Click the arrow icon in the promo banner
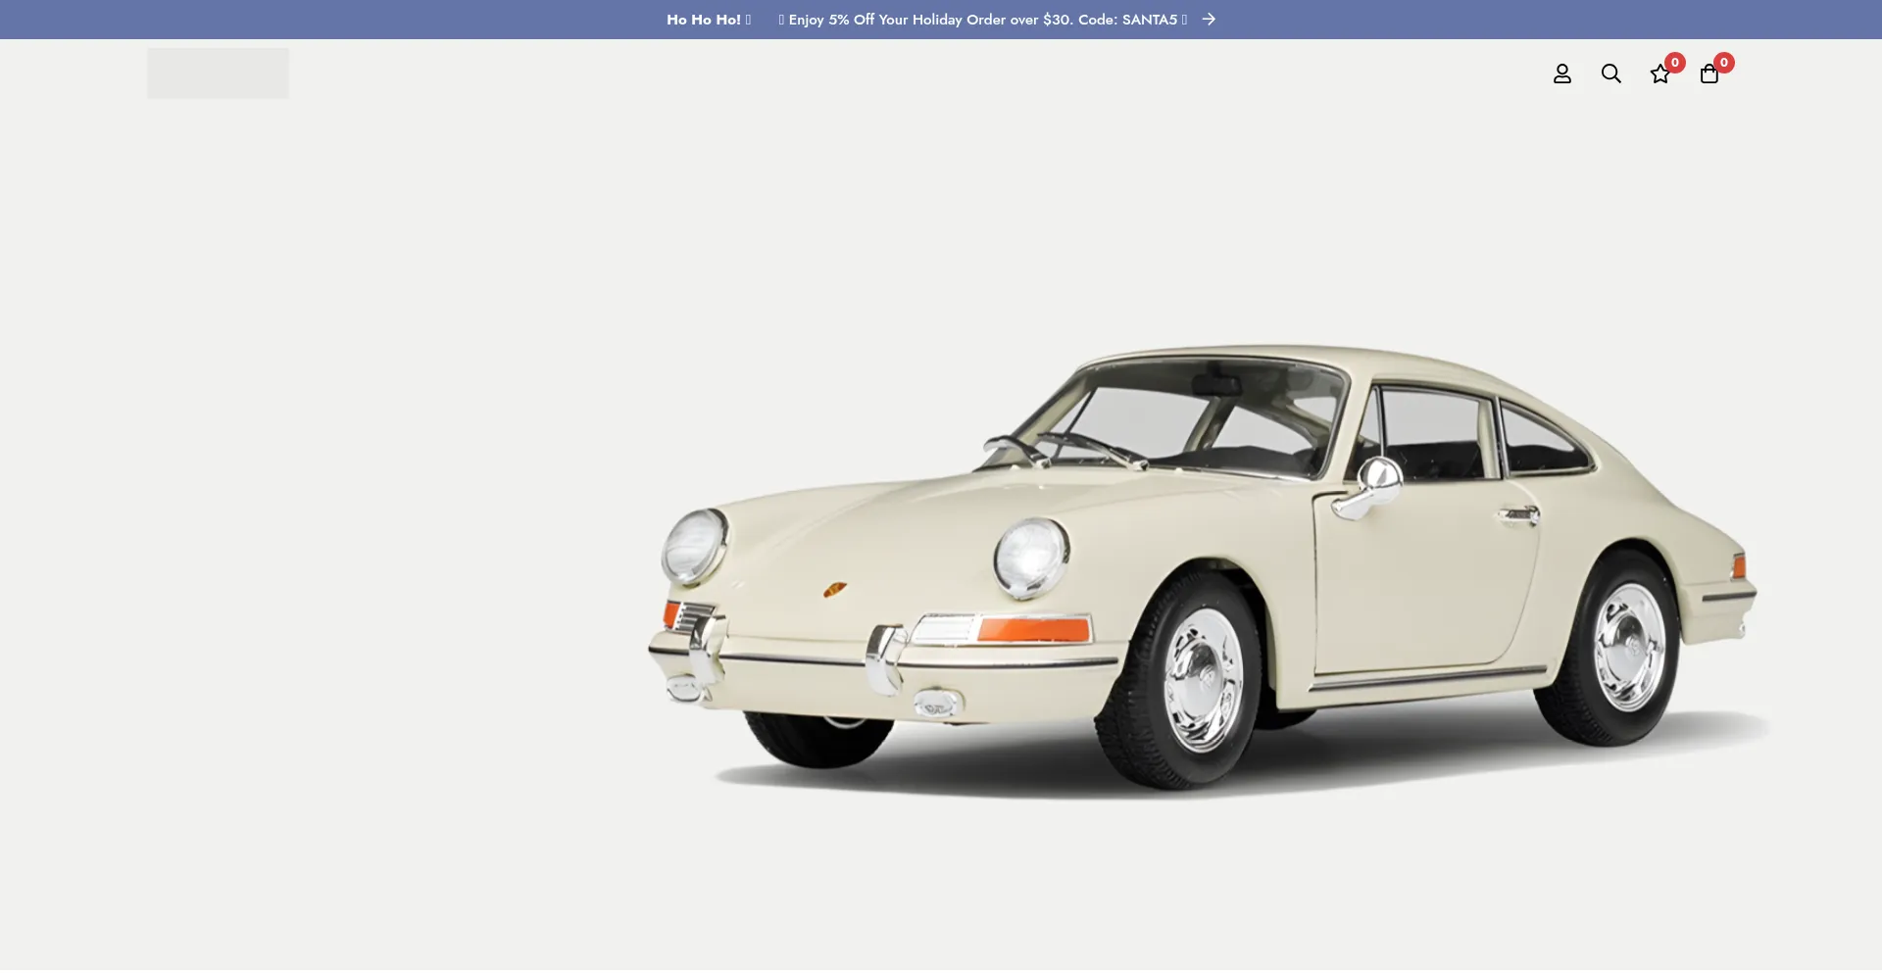The height and width of the screenshot is (973, 1882). tap(1208, 19)
